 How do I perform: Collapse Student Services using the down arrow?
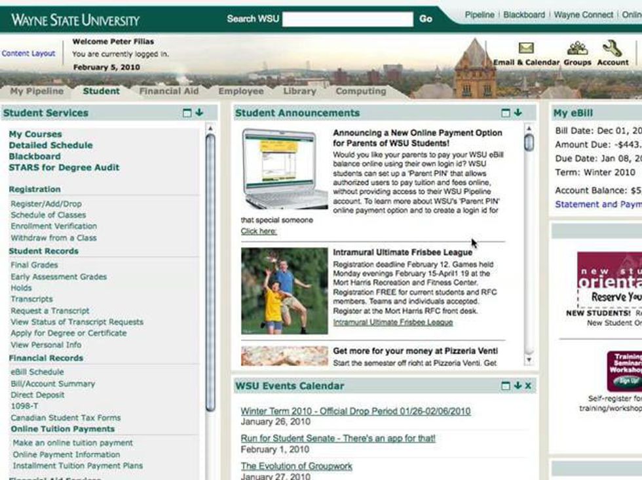click(199, 113)
